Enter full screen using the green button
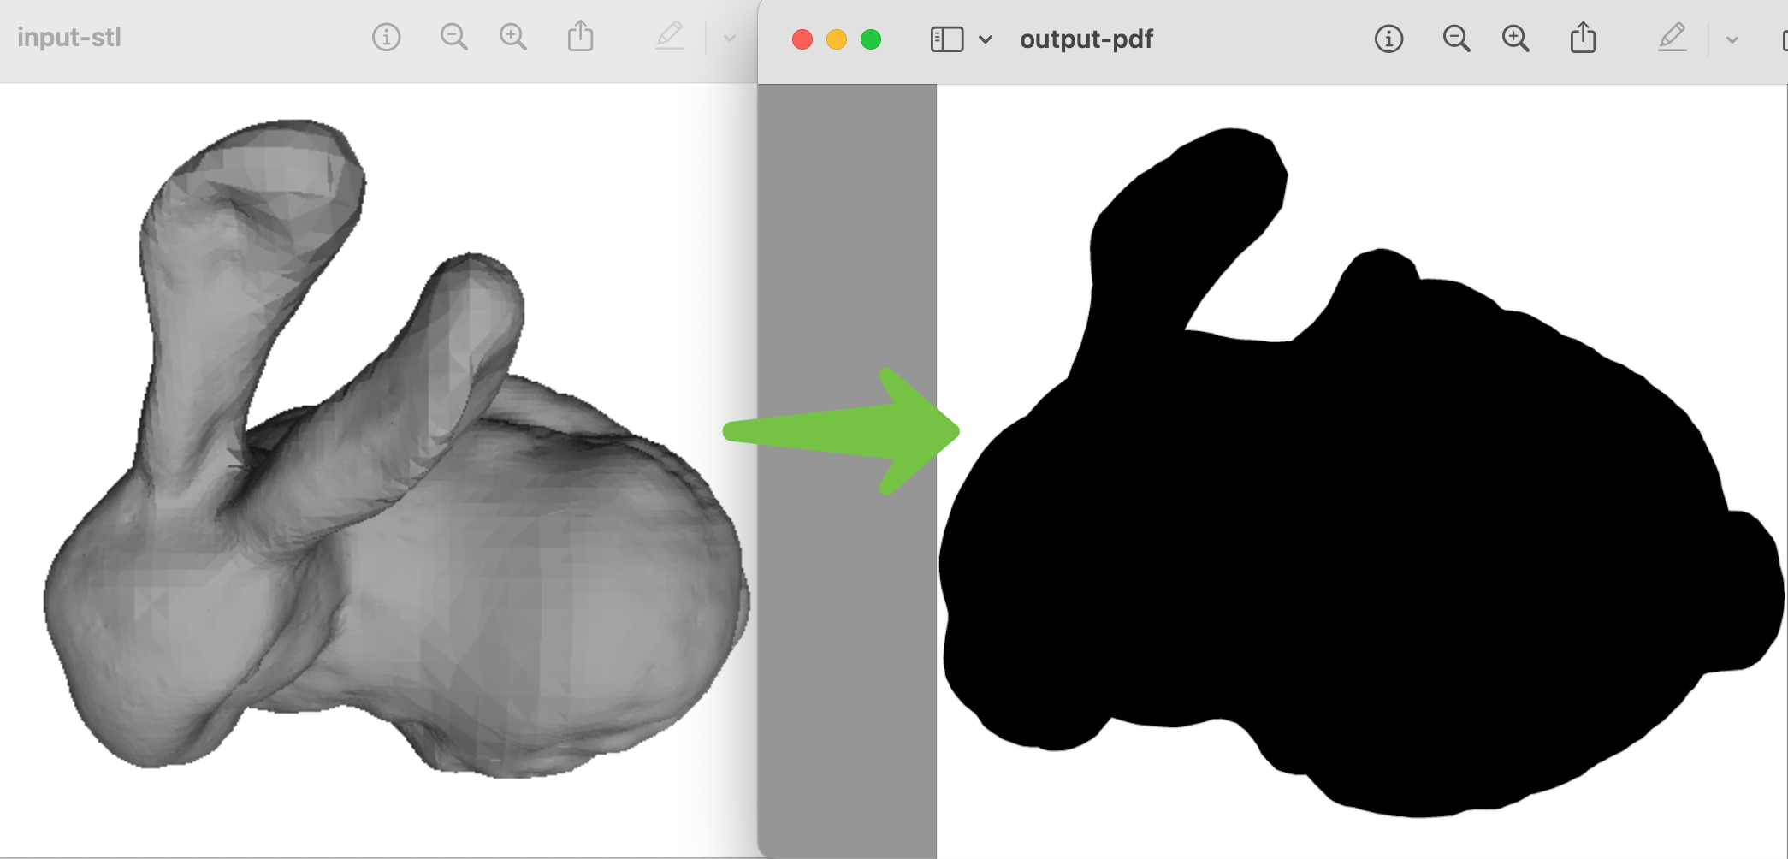The image size is (1788, 859). 870,39
